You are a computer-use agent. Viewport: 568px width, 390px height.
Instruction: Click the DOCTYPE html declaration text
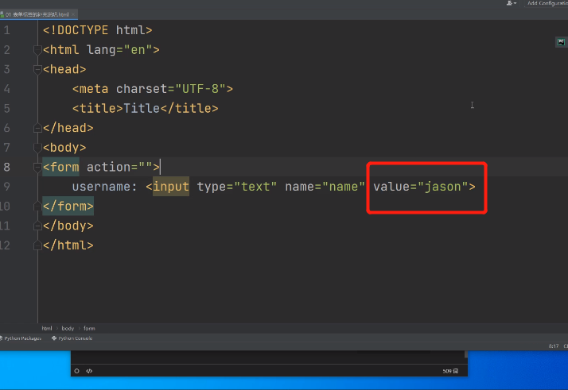(x=97, y=30)
